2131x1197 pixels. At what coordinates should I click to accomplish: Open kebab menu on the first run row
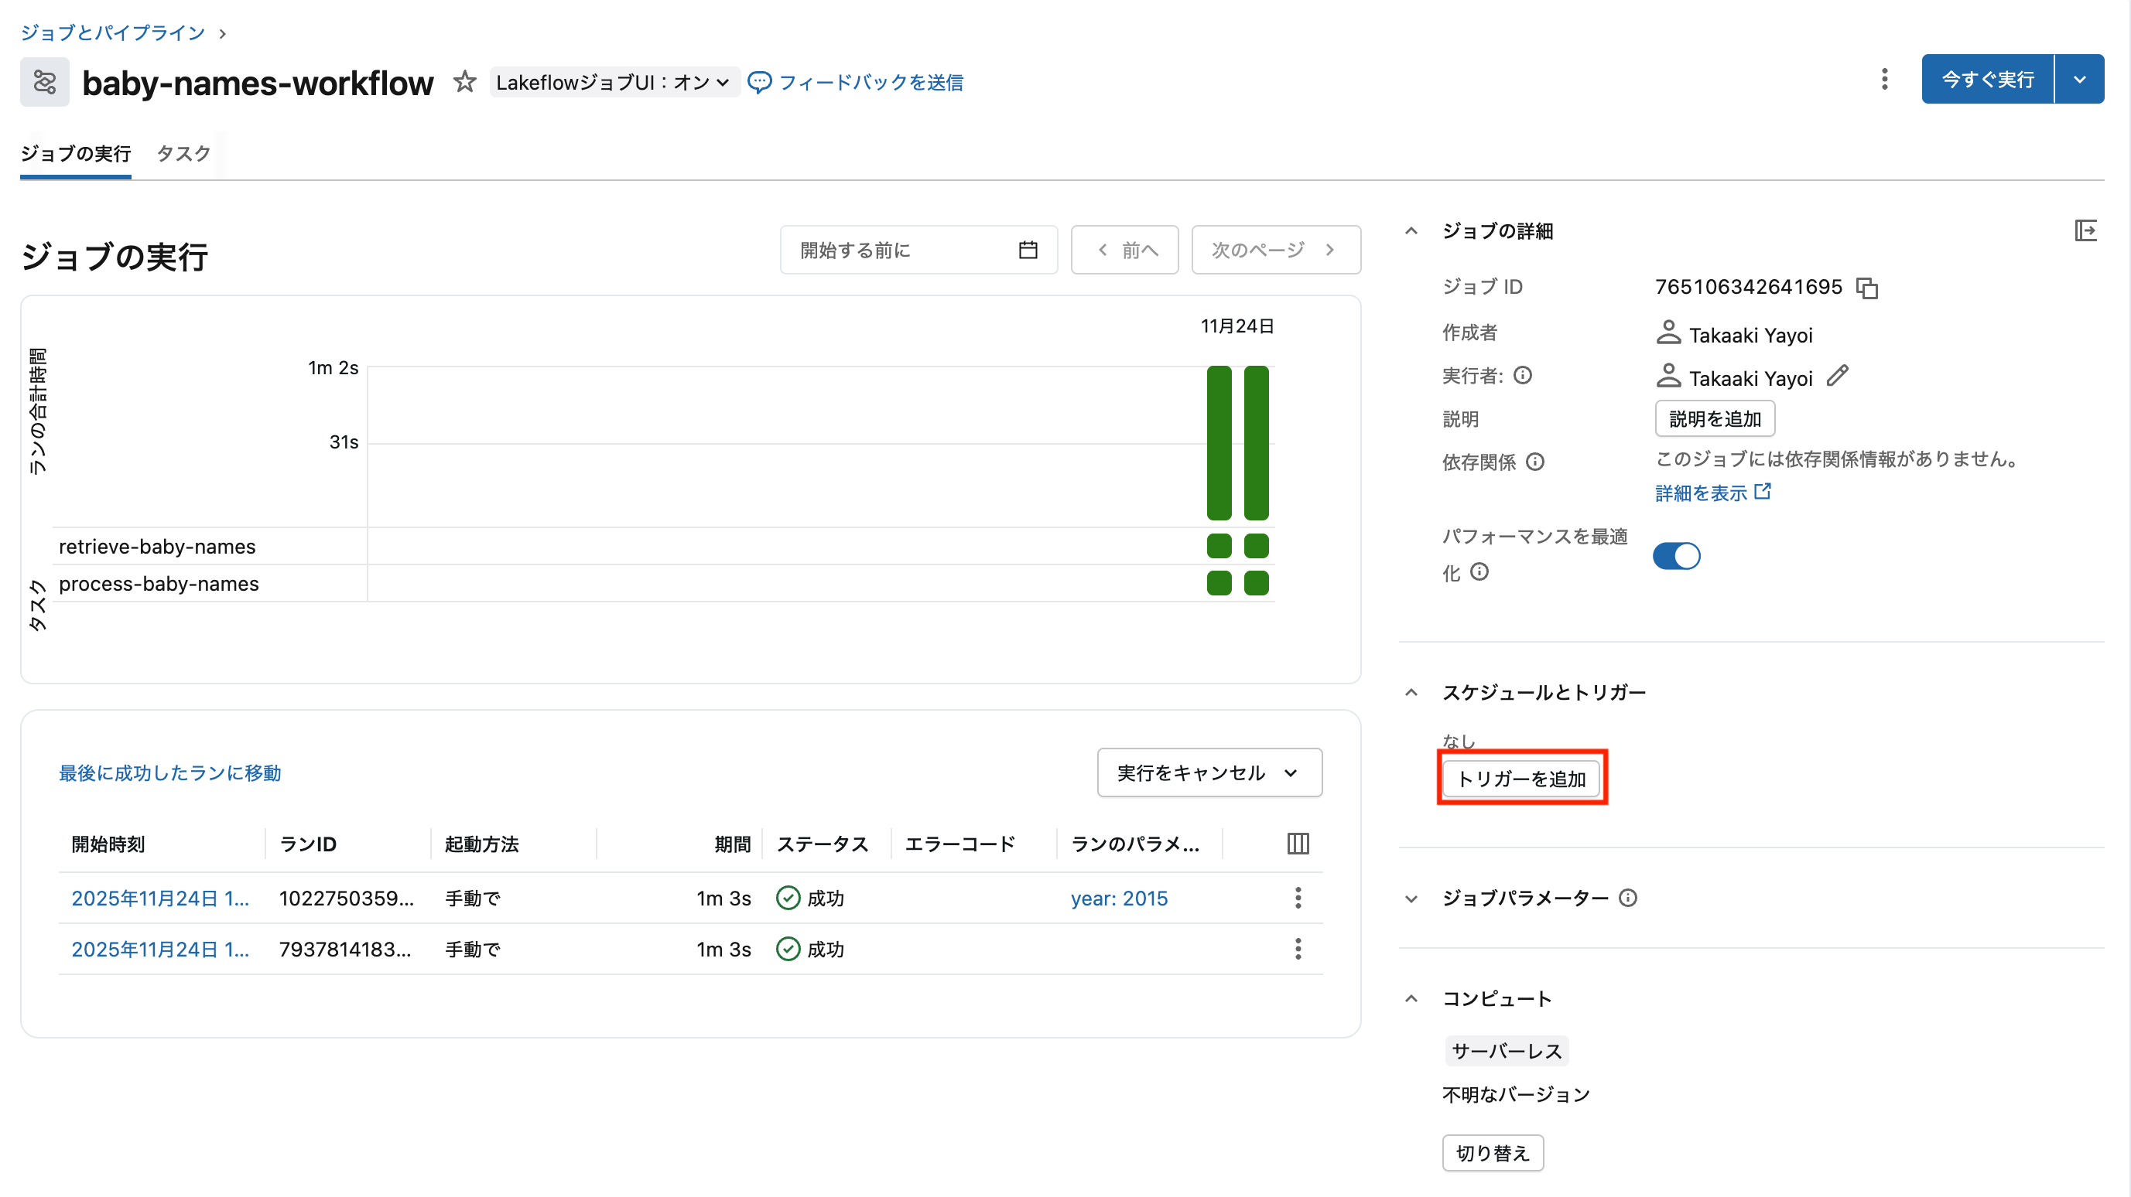click(1297, 898)
